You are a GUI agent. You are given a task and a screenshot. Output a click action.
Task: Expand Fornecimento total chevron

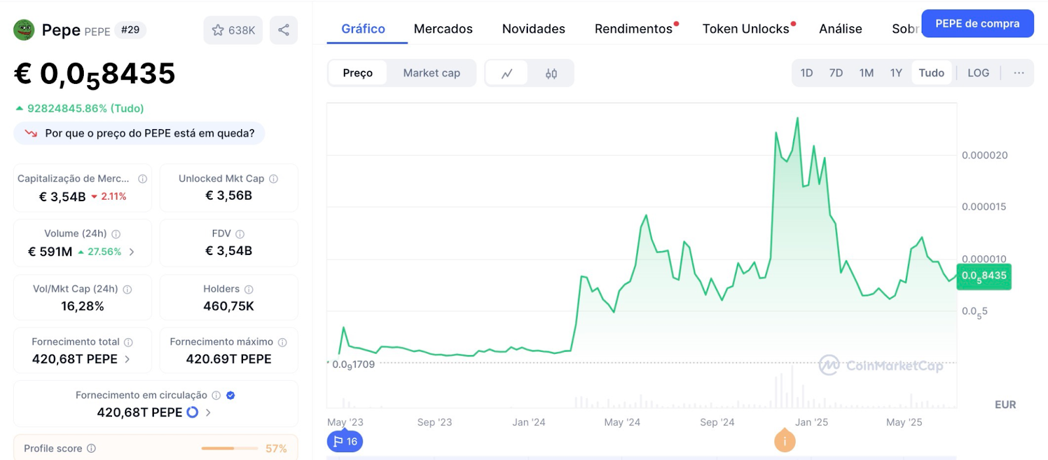(x=127, y=359)
